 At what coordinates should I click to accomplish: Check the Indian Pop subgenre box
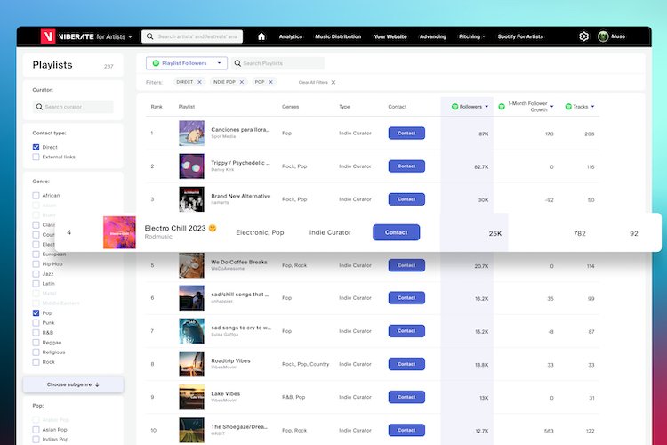pos(36,440)
